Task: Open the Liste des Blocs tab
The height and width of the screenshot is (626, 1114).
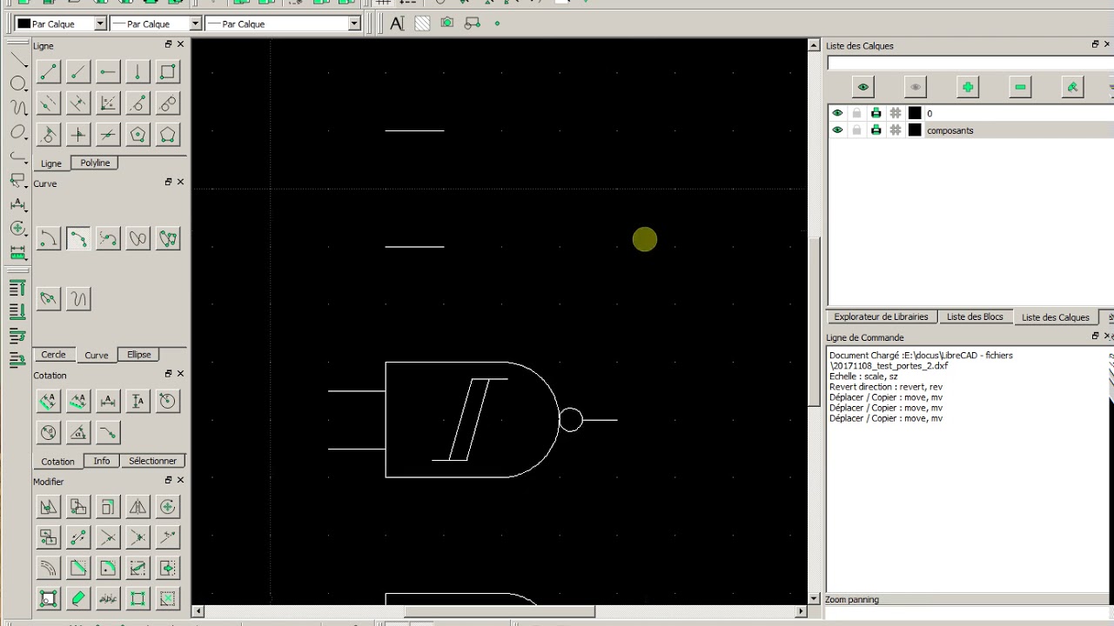Action: click(975, 317)
